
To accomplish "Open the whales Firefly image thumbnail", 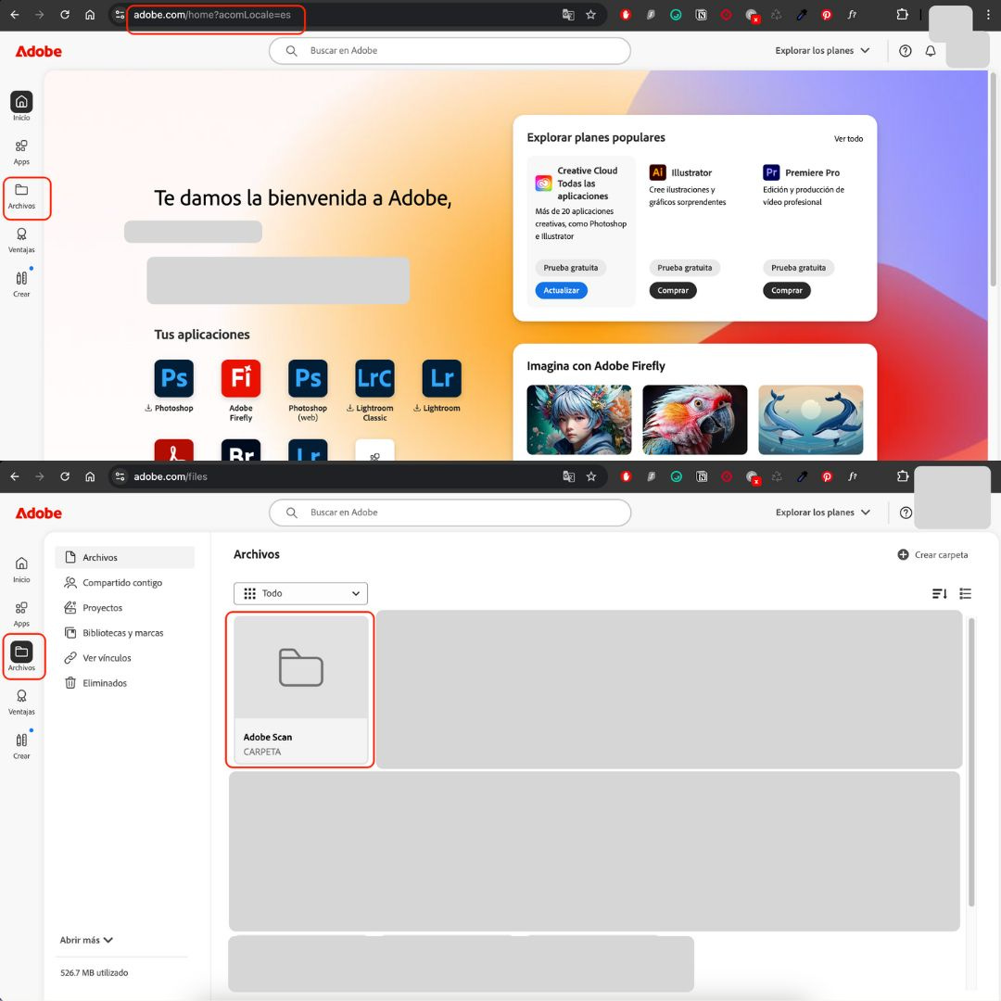I will pos(811,420).
